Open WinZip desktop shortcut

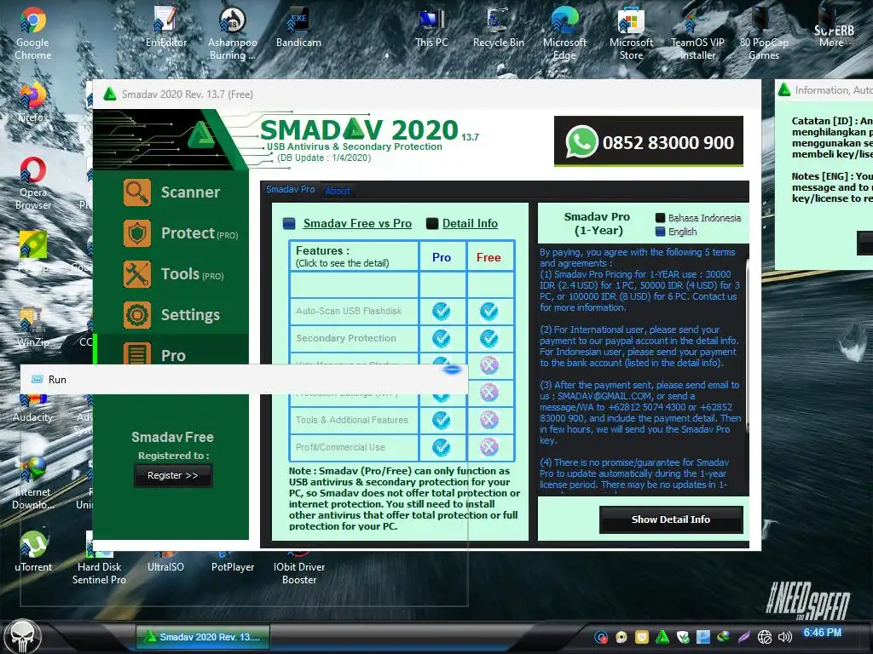pos(33,328)
